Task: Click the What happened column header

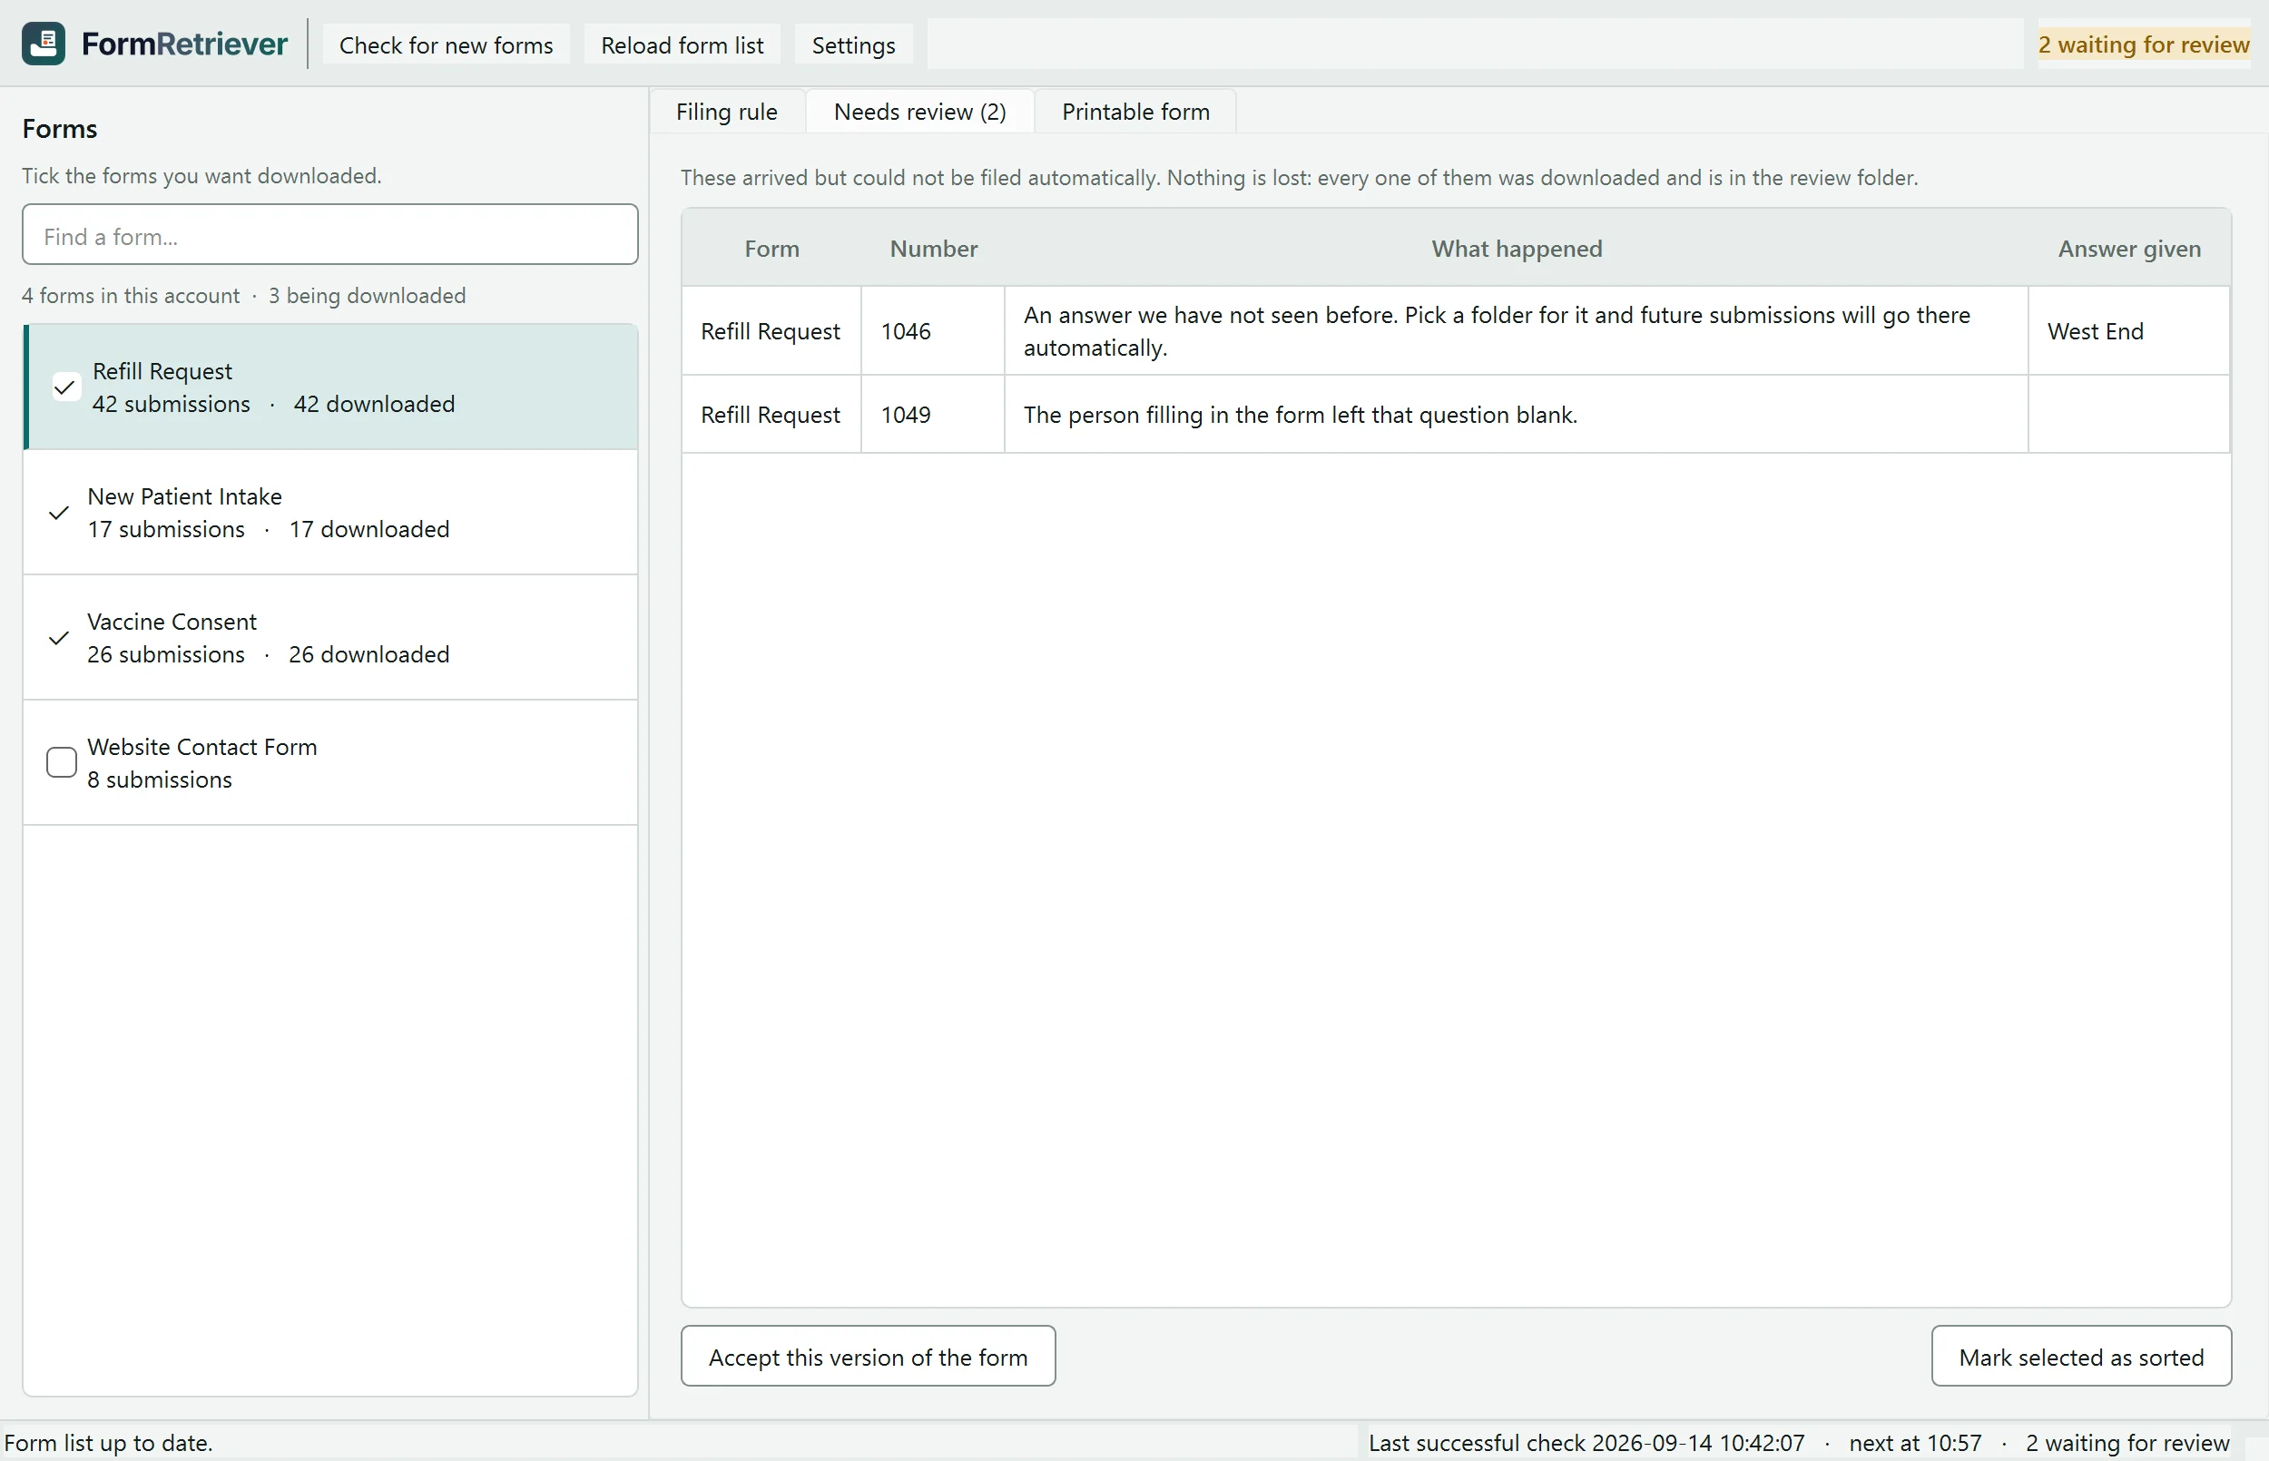Action: click(1516, 249)
